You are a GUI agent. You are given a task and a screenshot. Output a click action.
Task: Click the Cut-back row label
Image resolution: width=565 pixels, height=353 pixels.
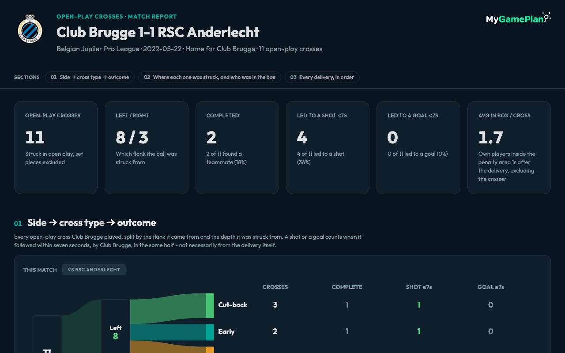[233, 305]
